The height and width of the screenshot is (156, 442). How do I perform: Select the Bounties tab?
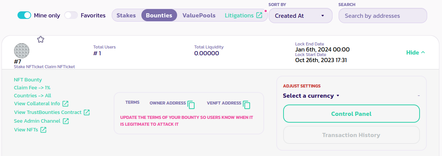159,16
